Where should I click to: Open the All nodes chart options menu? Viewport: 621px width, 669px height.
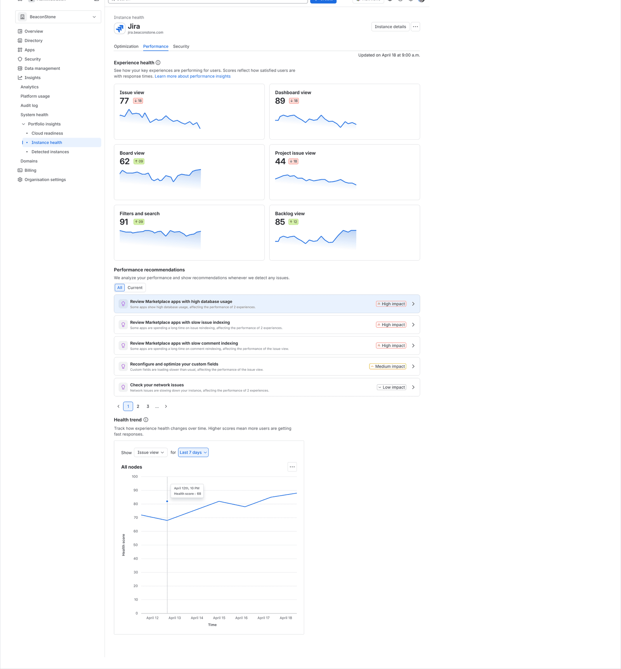(x=292, y=467)
